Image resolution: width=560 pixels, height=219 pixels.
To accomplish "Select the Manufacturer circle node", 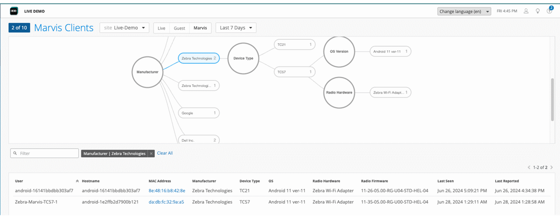I will pos(147,72).
